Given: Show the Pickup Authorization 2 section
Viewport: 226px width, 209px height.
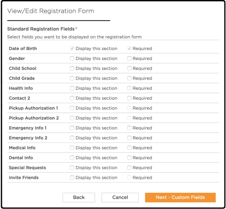Looking at the screenshot, I should click(72, 118).
